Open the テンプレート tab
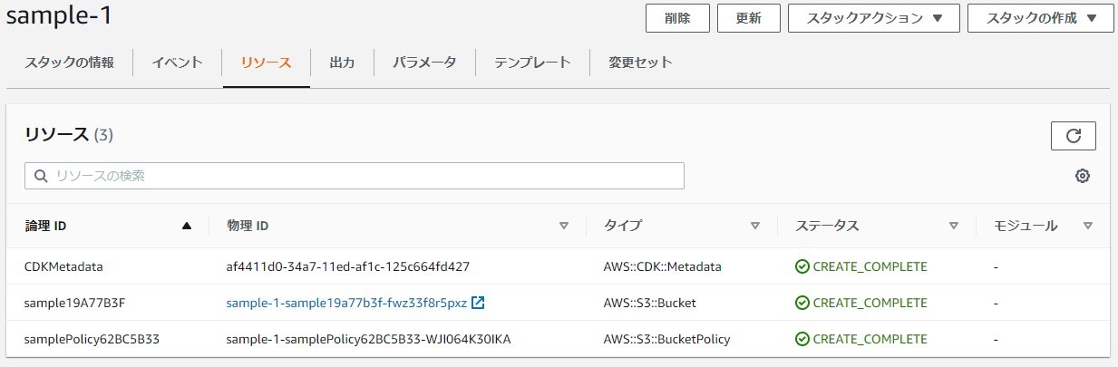The height and width of the screenshot is (367, 1118). tap(532, 63)
